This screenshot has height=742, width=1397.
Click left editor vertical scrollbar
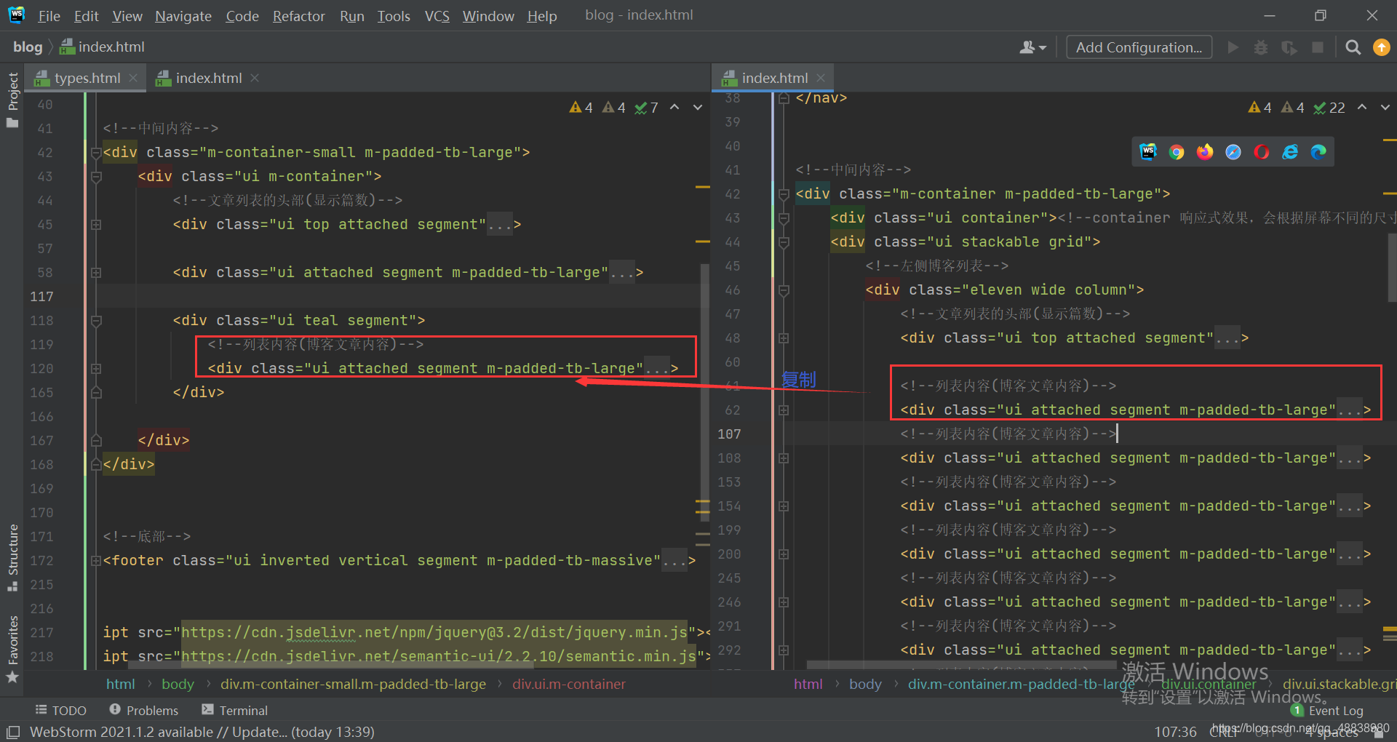[704, 393]
